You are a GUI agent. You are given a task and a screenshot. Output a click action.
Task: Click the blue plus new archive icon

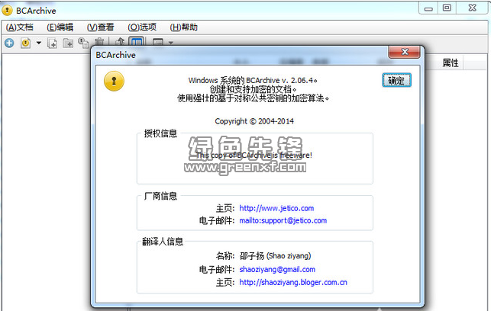[9, 43]
